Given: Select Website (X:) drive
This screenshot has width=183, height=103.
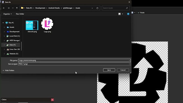Looking at the screenshot, I should (14, 54).
